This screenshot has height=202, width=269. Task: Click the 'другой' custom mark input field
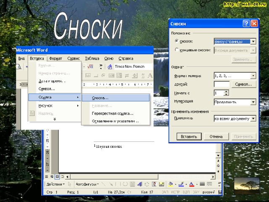click(222, 84)
